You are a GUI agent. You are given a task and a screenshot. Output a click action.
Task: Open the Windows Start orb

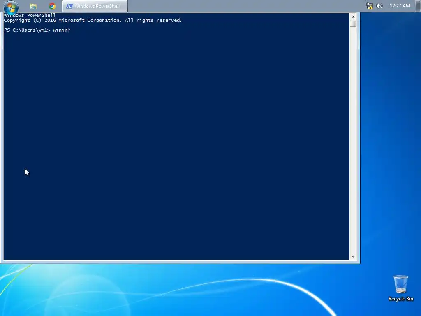click(x=11, y=7)
